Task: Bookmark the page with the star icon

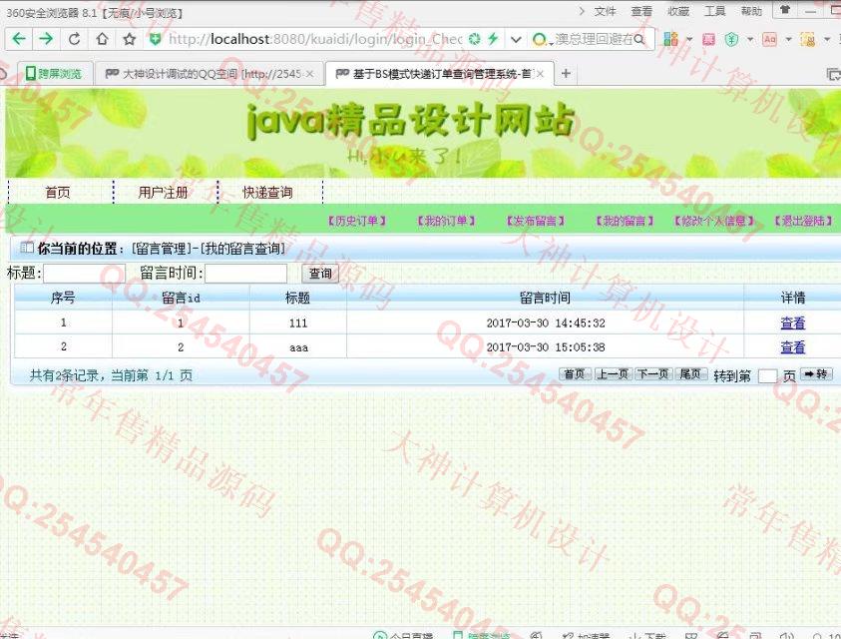Action: pos(129,39)
